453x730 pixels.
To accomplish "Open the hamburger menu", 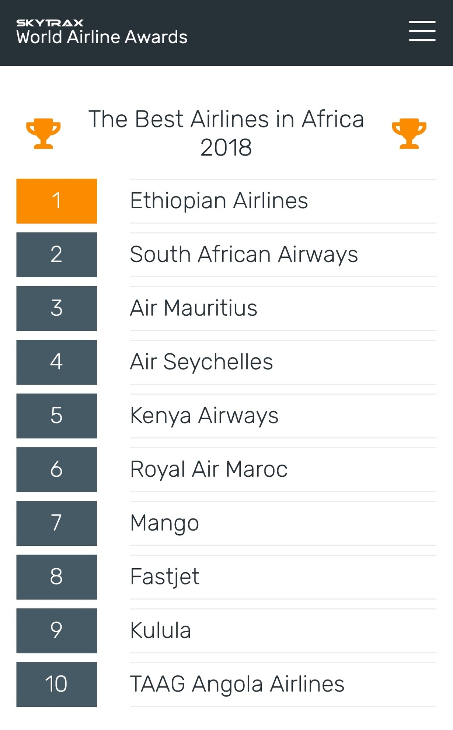I will (x=422, y=31).
